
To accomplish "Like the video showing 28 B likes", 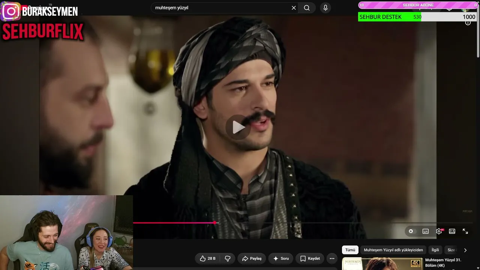I will click(x=207, y=258).
